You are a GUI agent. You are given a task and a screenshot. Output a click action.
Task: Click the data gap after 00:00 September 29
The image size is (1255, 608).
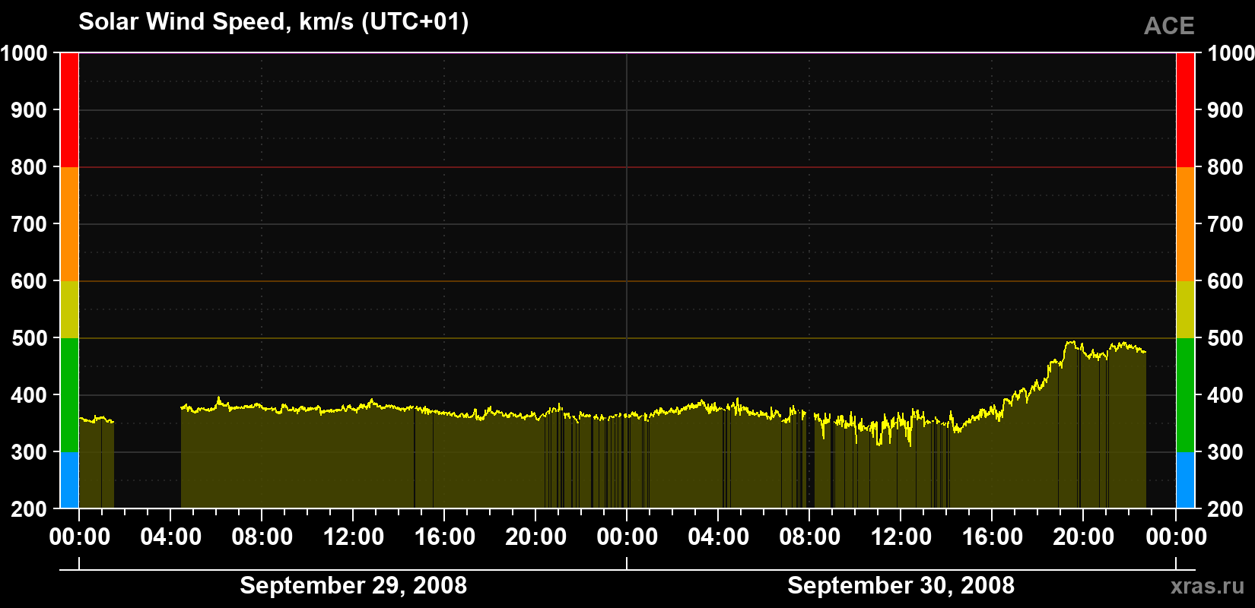point(148,464)
